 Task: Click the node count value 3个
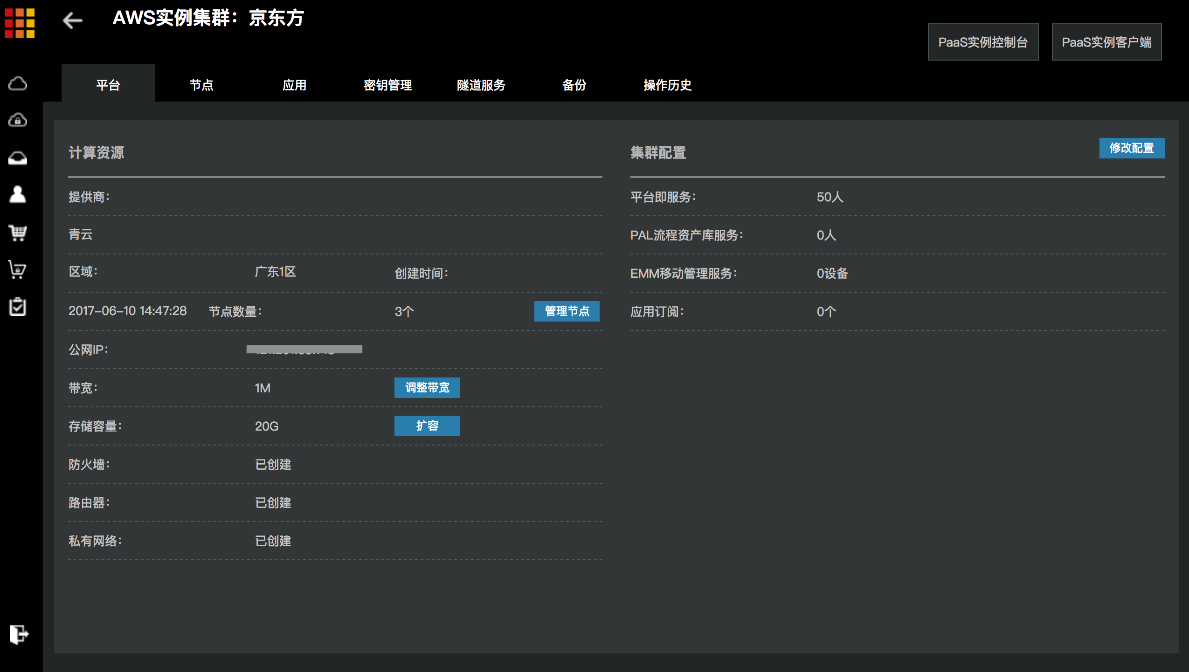404,312
